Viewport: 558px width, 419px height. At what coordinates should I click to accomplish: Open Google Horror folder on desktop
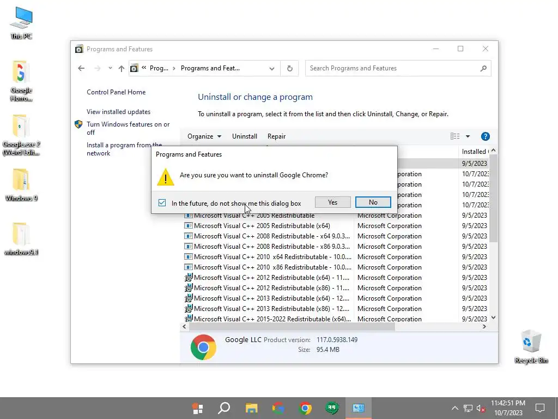coord(21,81)
